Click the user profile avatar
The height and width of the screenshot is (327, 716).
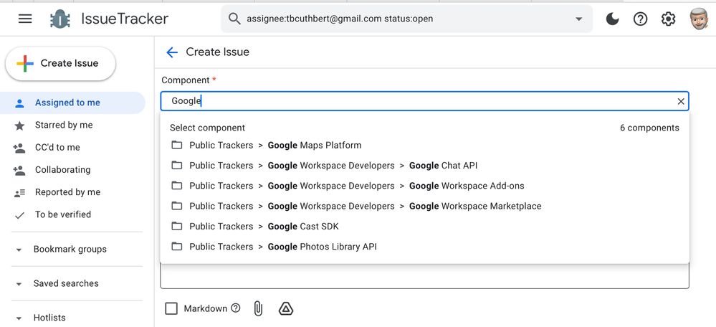pyautogui.click(x=697, y=19)
